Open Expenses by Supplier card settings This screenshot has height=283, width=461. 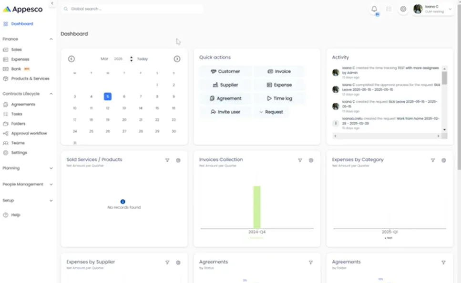pos(178,263)
